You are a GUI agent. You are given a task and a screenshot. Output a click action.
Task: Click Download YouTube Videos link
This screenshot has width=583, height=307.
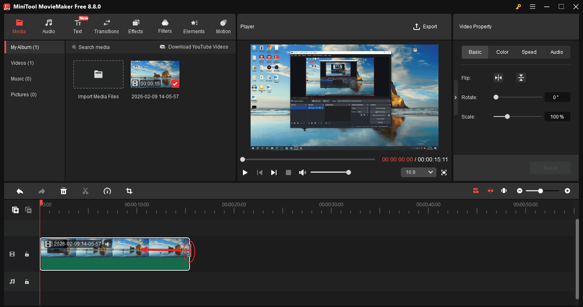(194, 47)
